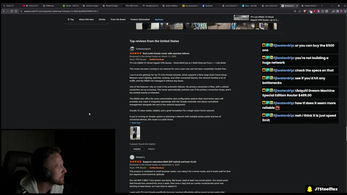Switch to KB to MB Converter tab
347x195 pixels.
pos(131,6)
